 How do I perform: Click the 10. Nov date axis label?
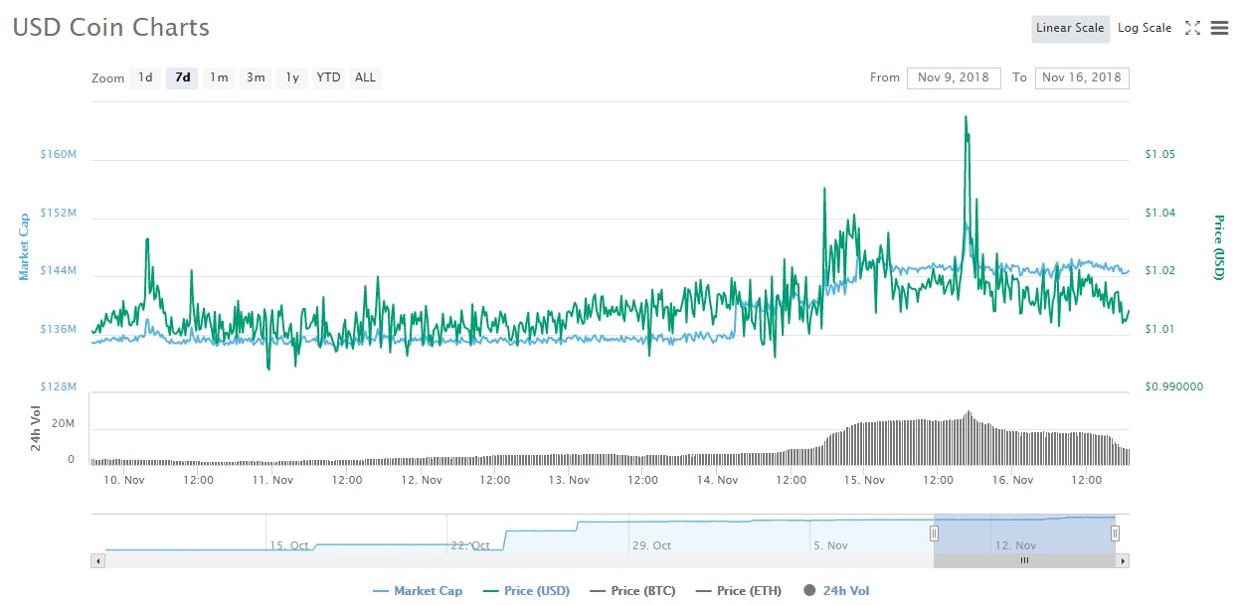tap(123, 480)
